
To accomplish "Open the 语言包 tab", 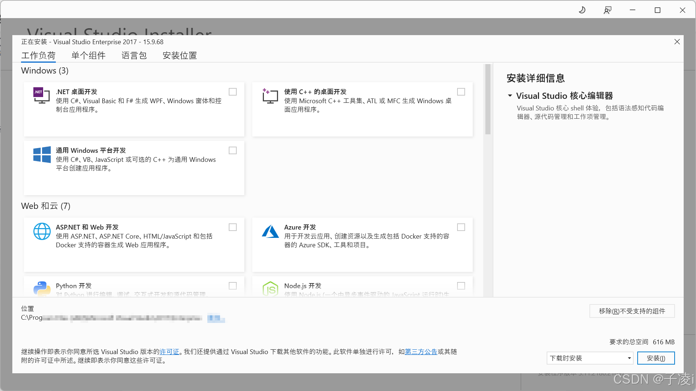I will (134, 55).
